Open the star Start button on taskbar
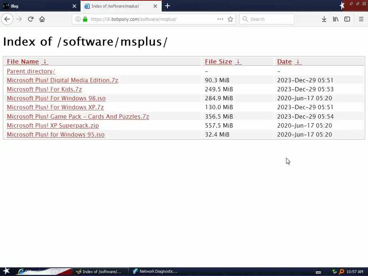Viewport: 368px width, 276px height. tap(6, 271)
